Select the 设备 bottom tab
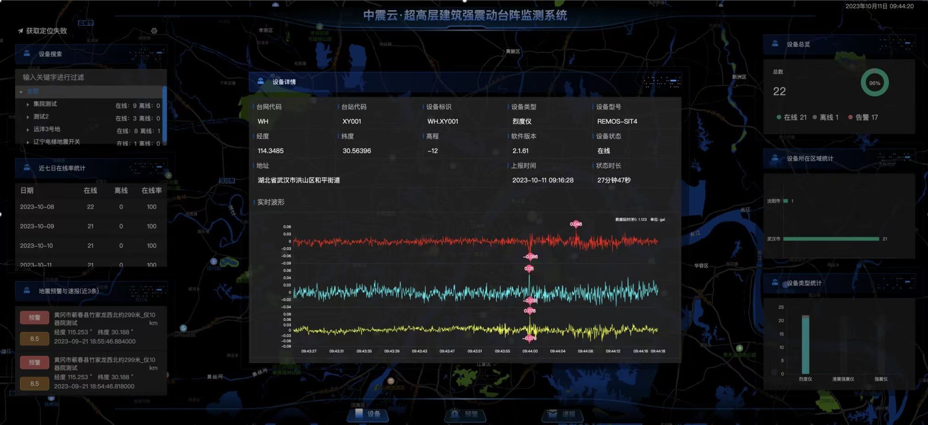Viewport: 928px width, 425px height. click(x=369, y=414)
